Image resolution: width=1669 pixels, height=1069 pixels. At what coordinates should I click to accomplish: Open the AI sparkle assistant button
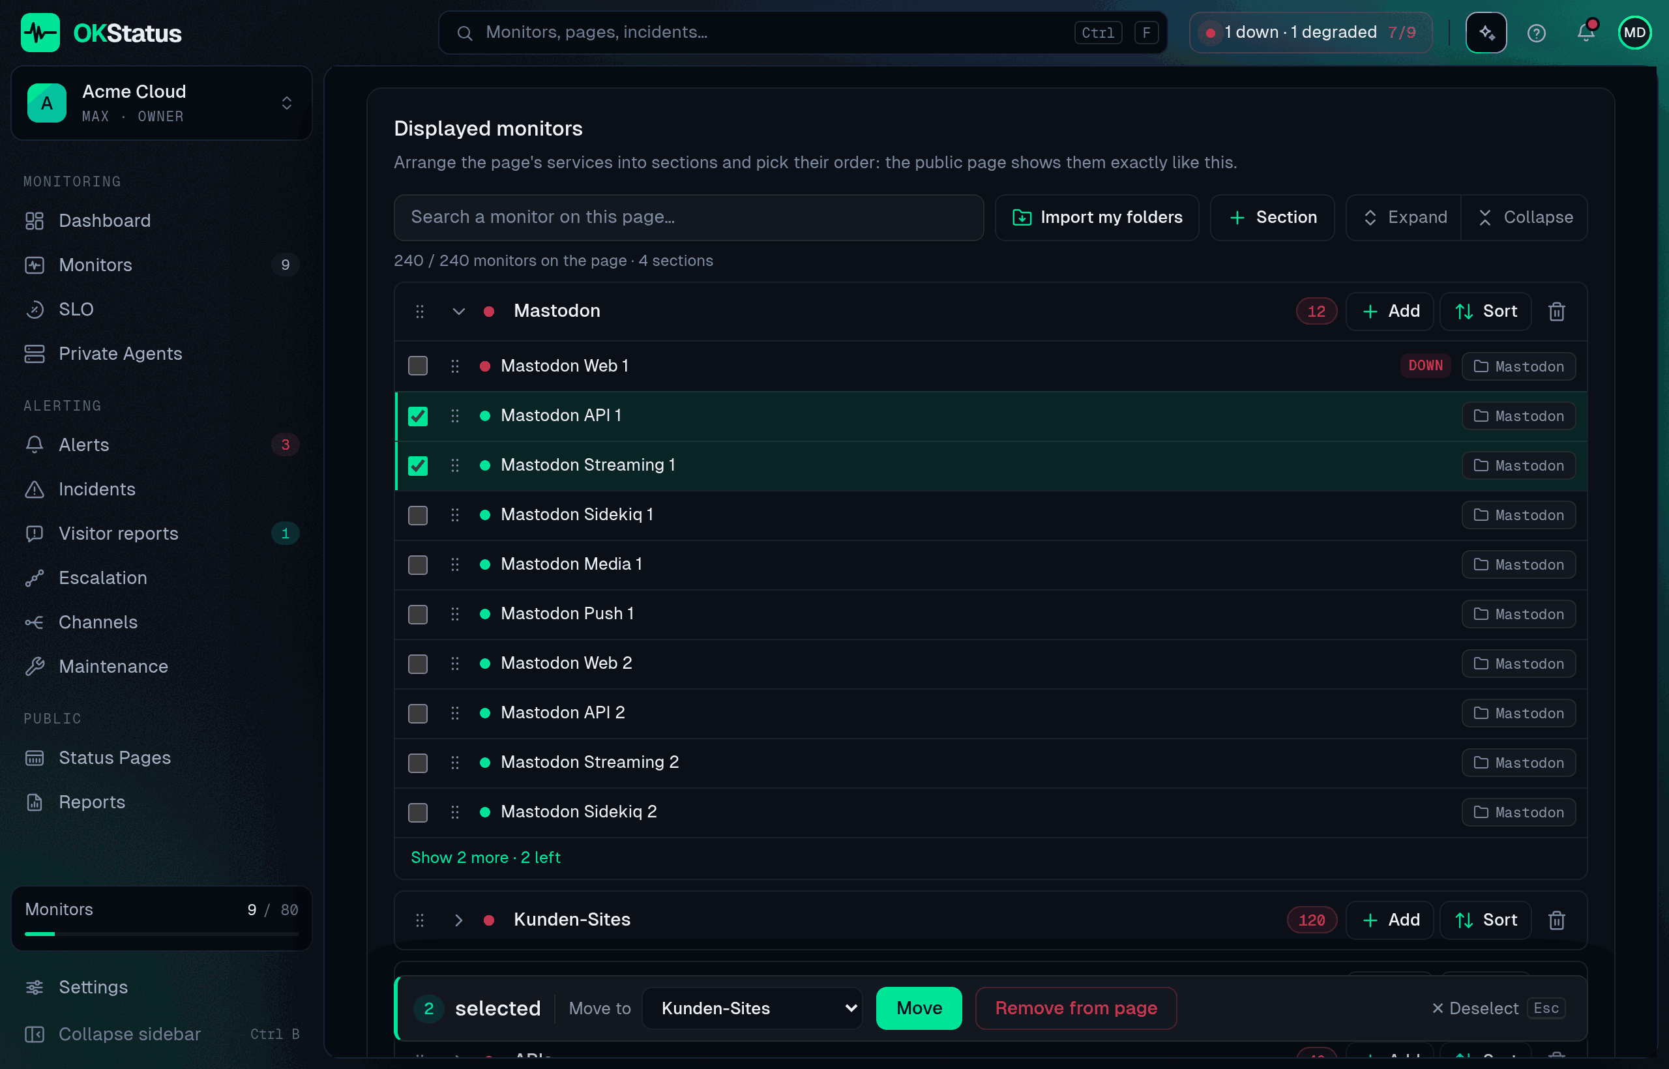pyautogui.click(x=1486, y=33)
